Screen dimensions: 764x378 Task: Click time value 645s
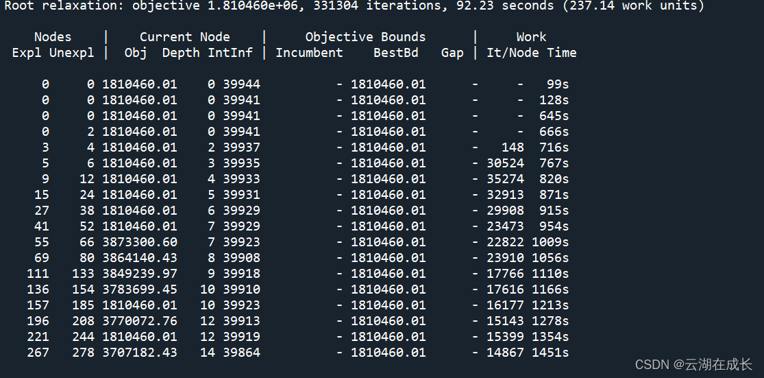pyautogui.click(x=554, y=115)
